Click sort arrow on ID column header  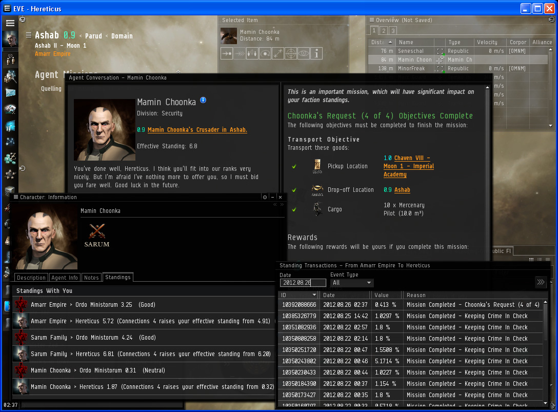pos(314,295)
